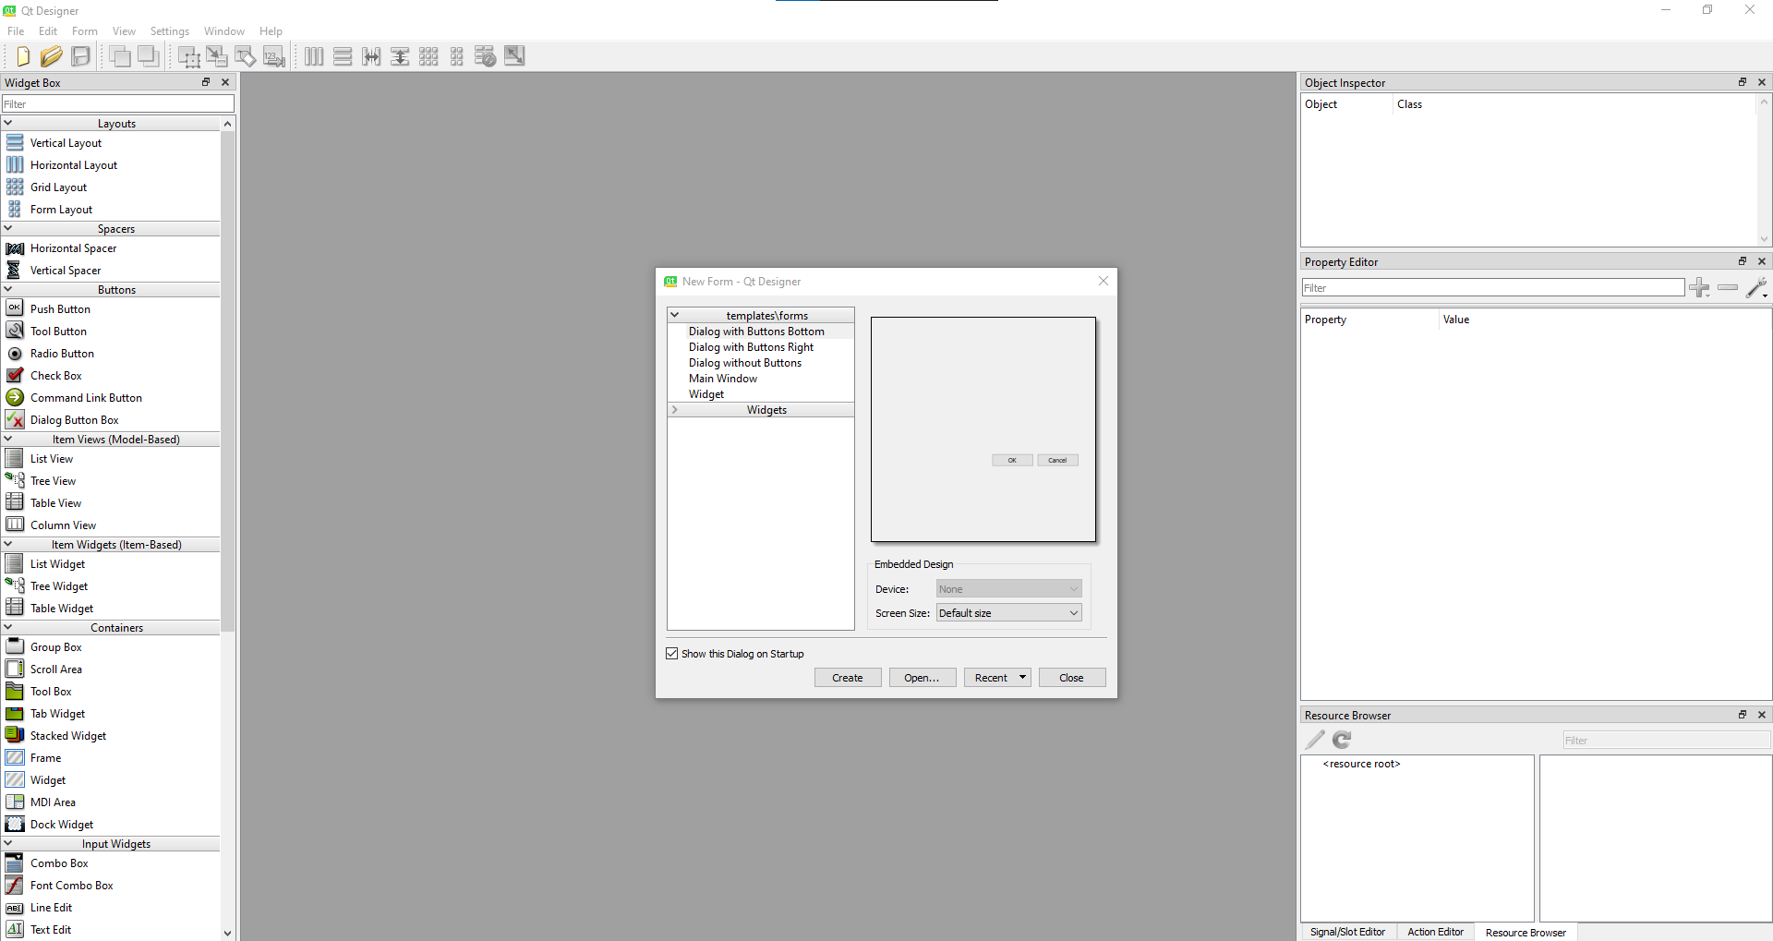Collapse the Layouts category in Widget Box
This screenshot has width=1773, height=941.
tap(8, 123)
